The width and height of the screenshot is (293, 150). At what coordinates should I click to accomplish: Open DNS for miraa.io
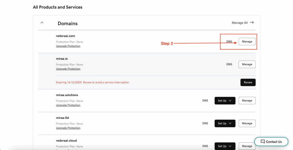point(229,64)
